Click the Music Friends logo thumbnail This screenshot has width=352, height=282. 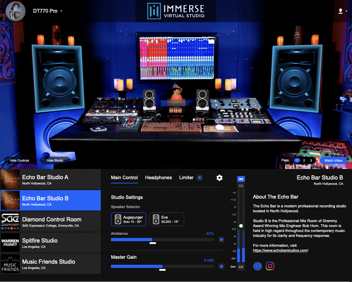click(10, 264)
